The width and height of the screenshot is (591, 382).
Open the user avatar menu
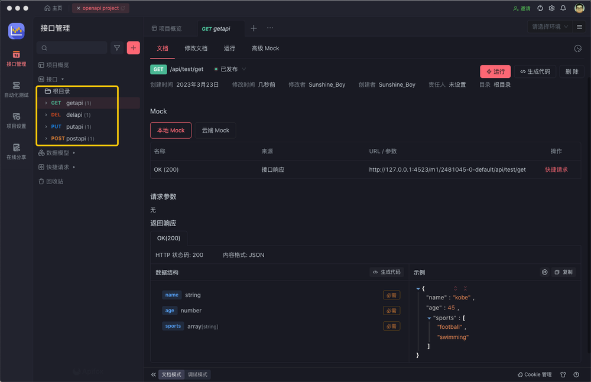tap(579, 8)
